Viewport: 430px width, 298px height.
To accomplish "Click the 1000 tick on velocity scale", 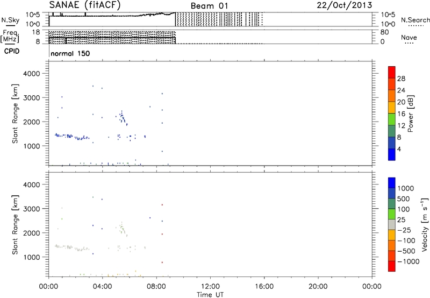I will point(406,188).
